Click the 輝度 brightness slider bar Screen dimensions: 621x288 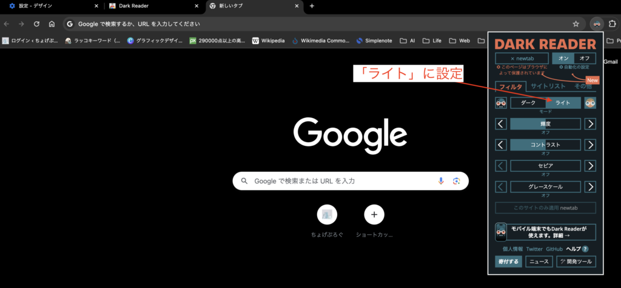click(x=545, y=123)
